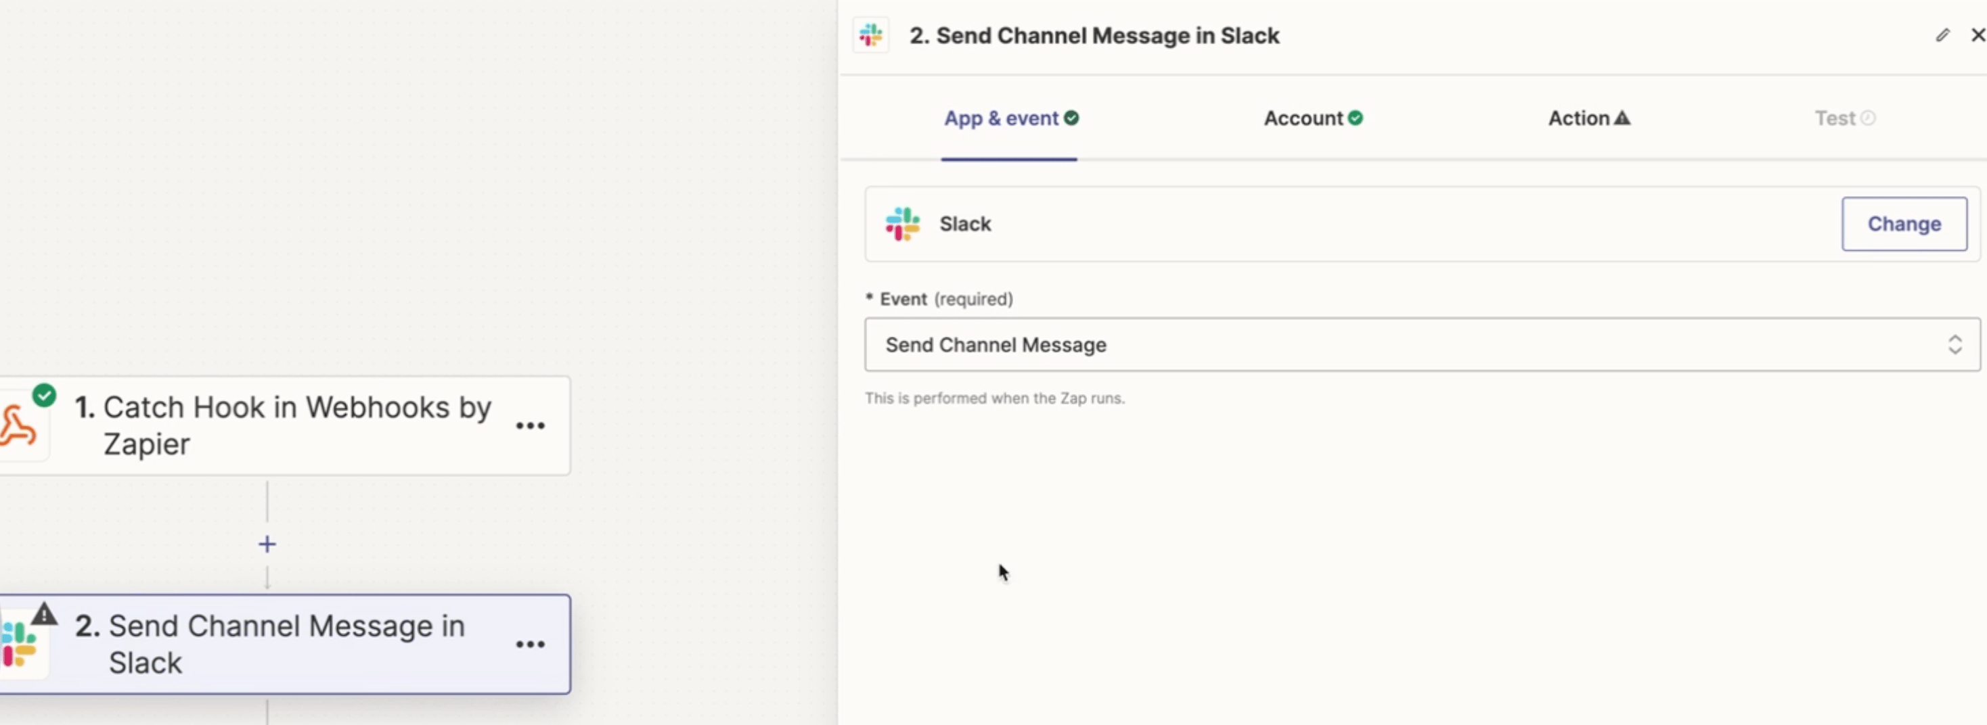1987x725 pixels.
Task: Click the Change app button
Action: coord(1904,225)
